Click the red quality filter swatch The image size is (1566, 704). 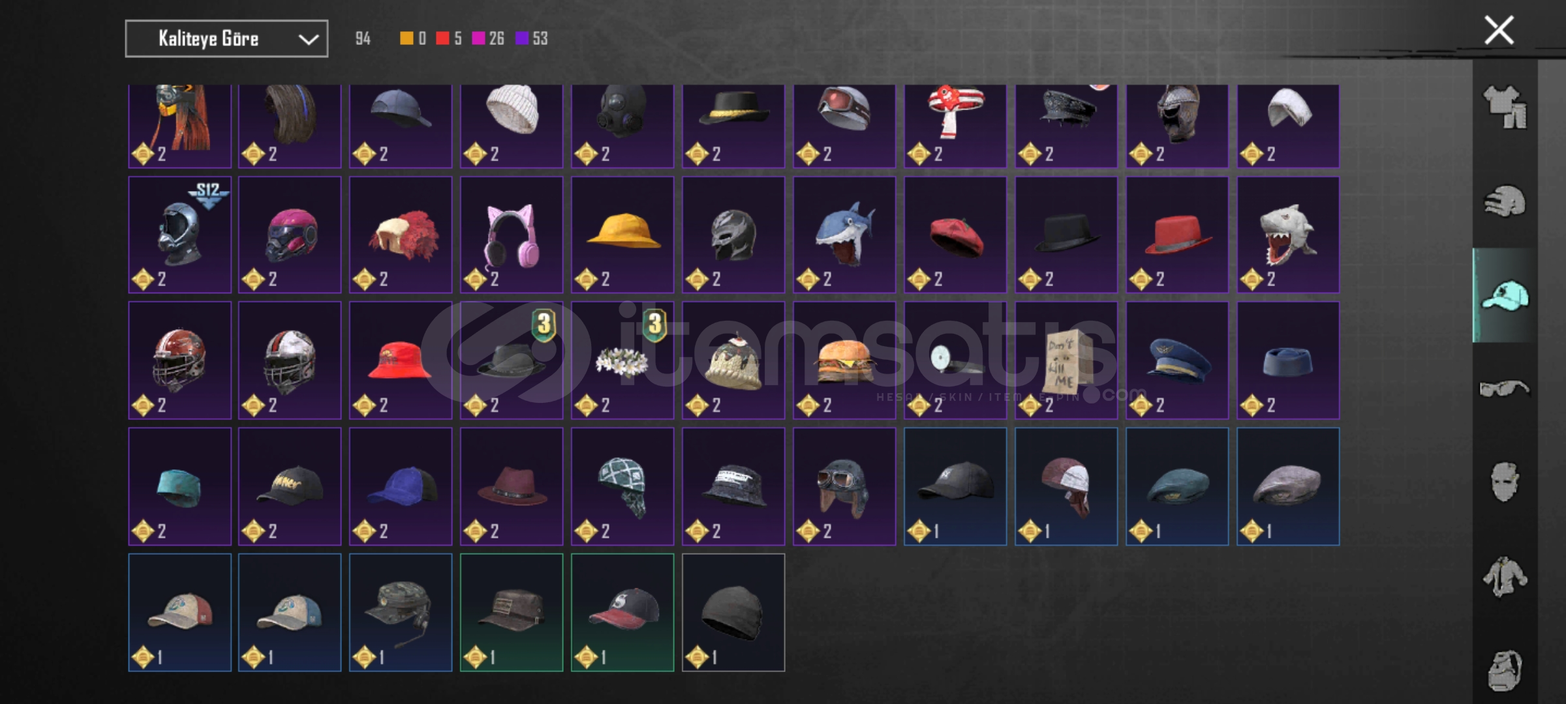442,38
